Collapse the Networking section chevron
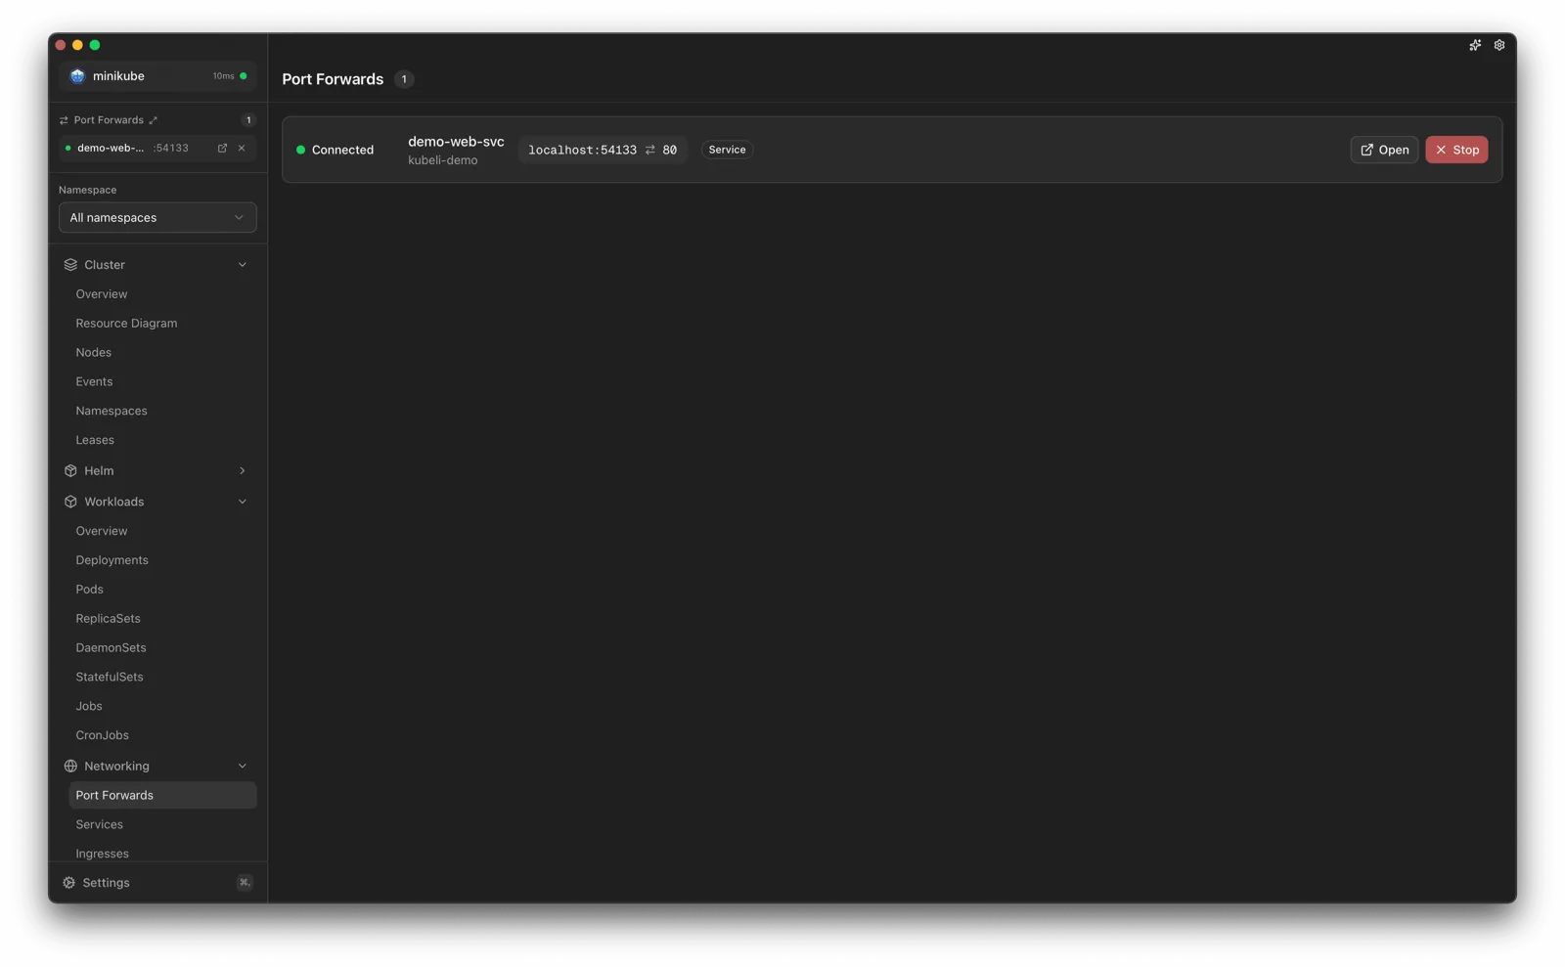 tap(242, 766)
